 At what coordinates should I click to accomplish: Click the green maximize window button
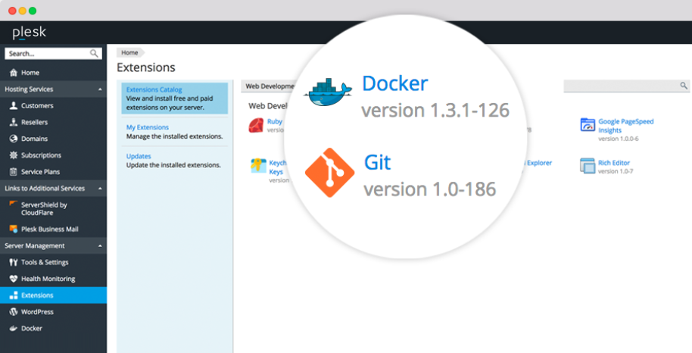tap(33, 11)
